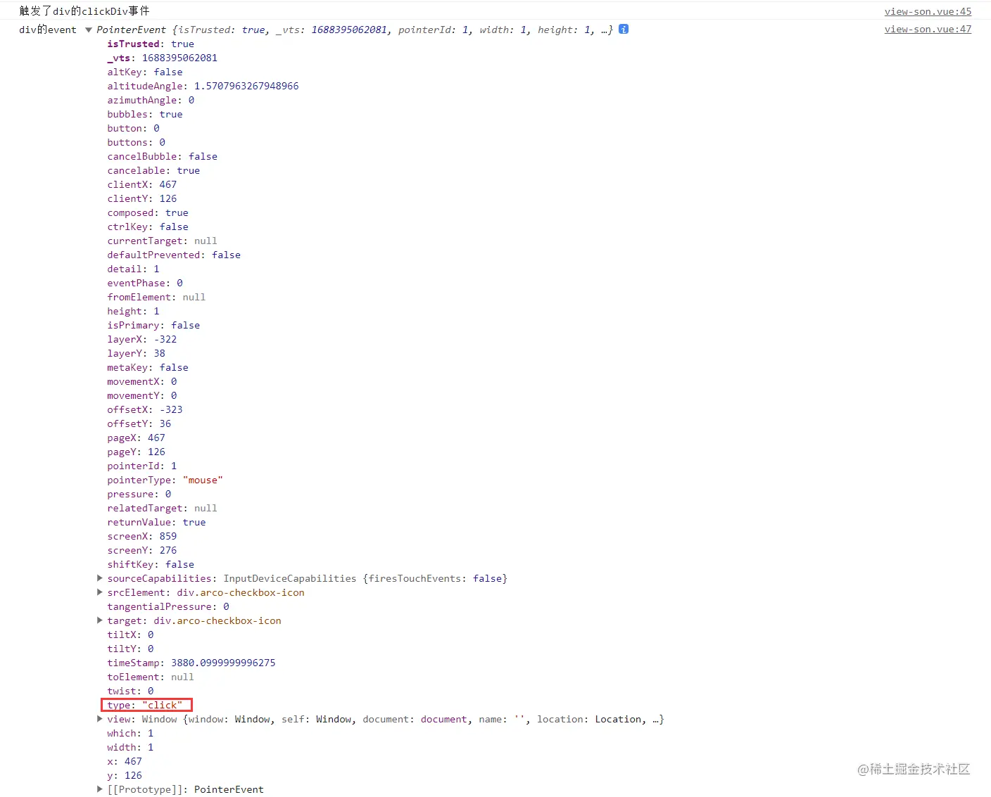The height and width of the screenshot is (797, 991).
Task: Select the shiftKey: false row
Action: click(x=151, y=564)
